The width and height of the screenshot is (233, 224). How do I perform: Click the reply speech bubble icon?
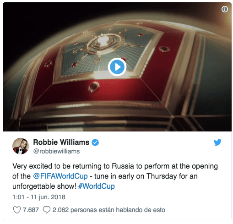pos(47,210)
